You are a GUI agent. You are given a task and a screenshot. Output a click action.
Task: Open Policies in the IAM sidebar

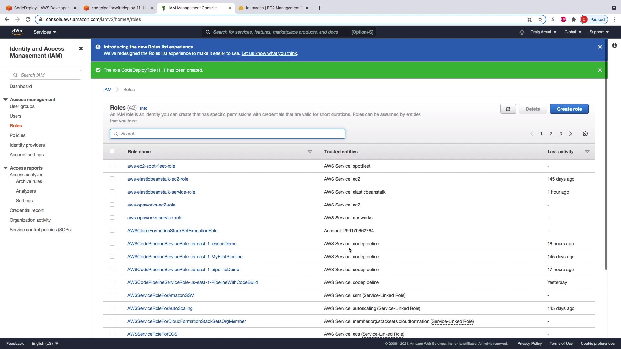click(x=17, y=135)
